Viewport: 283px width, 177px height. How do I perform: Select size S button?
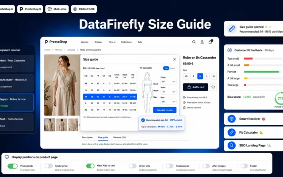[x=193, y=76]
